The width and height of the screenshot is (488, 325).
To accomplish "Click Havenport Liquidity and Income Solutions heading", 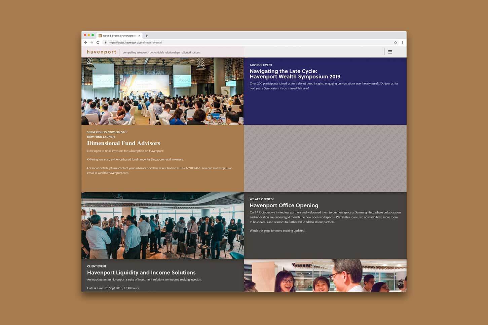I will pyautogui.click(x=141, y=273).
